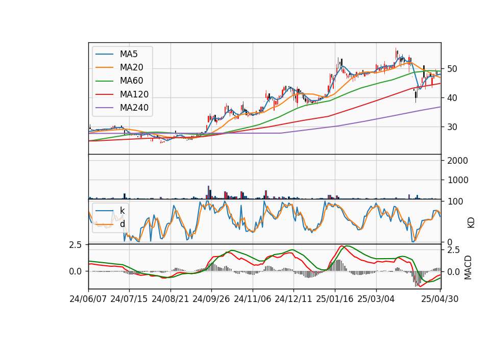Click the KD axis label 100
The image size is (490, 352).
tap(455, 202)
